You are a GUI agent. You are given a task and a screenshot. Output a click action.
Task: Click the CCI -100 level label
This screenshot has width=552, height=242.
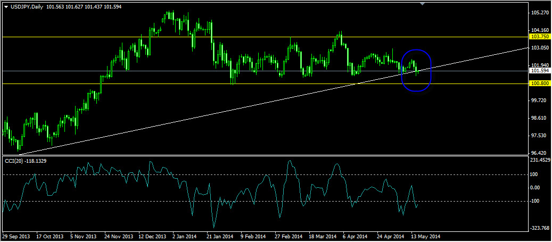(536, 201)
